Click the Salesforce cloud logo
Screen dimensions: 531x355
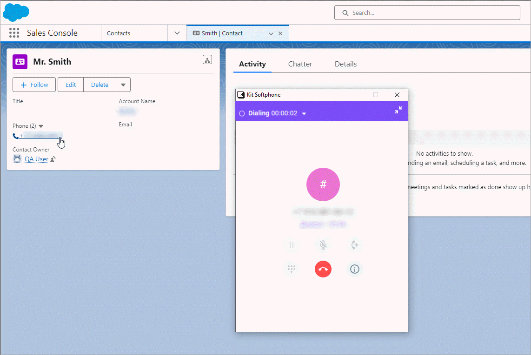pos(16,12)
